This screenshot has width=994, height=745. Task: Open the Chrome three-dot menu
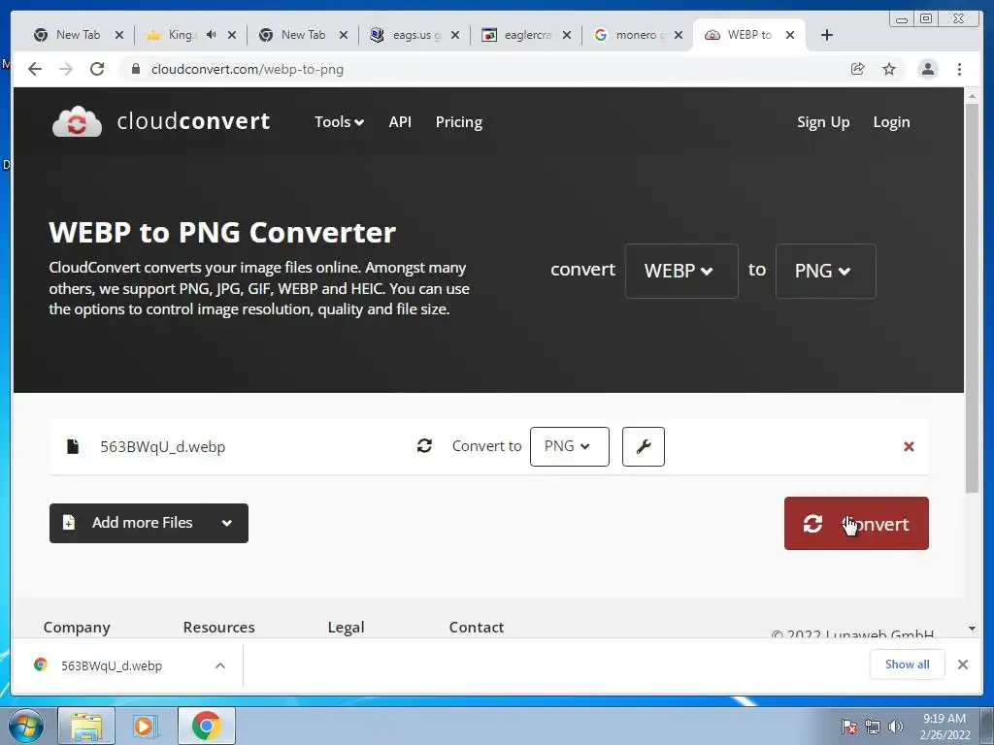coord(959,69)
